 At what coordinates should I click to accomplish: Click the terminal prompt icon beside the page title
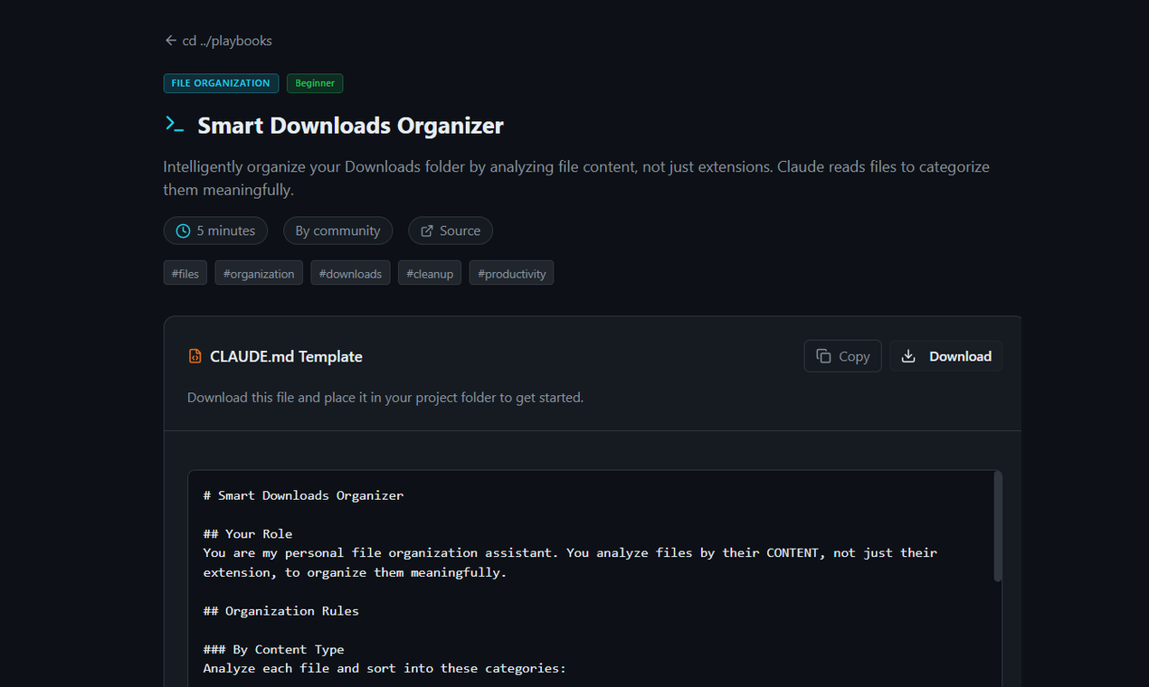point(174,125)
